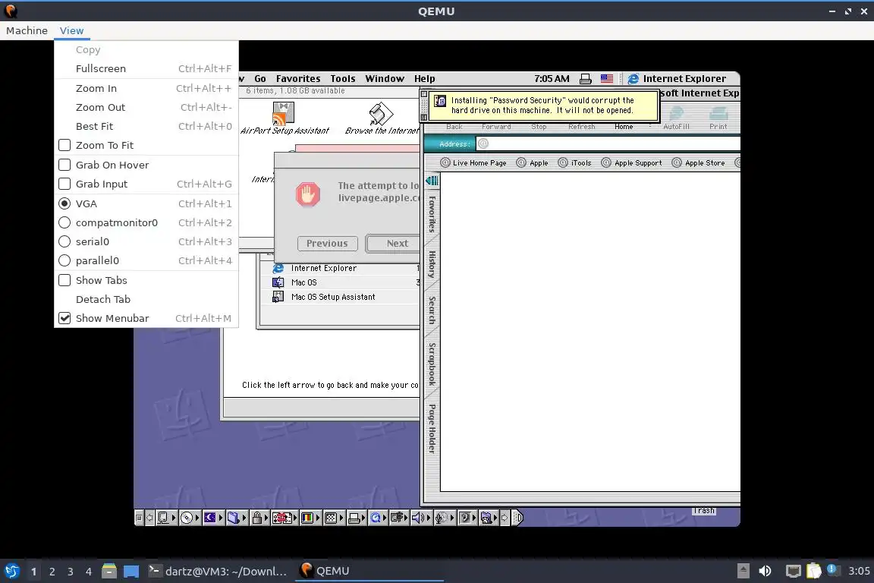Open the History tab in IE sidebar

point(432,264)
